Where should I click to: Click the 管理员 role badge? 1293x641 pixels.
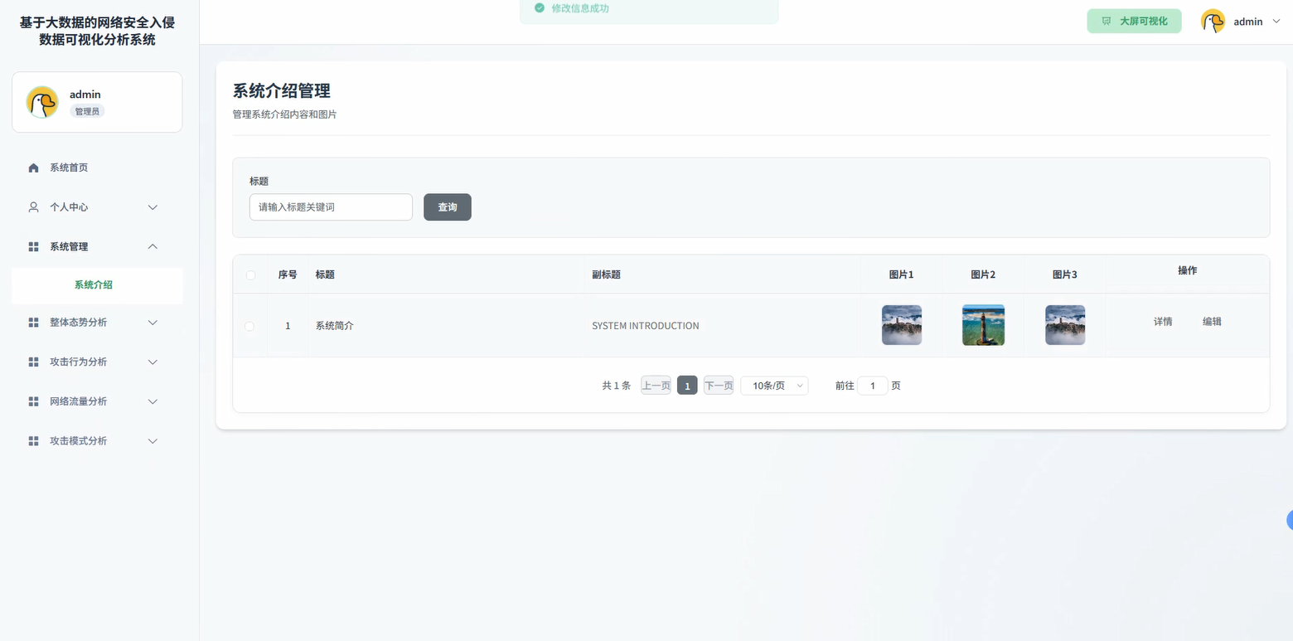pyautogui.click(x=87, y=112)
